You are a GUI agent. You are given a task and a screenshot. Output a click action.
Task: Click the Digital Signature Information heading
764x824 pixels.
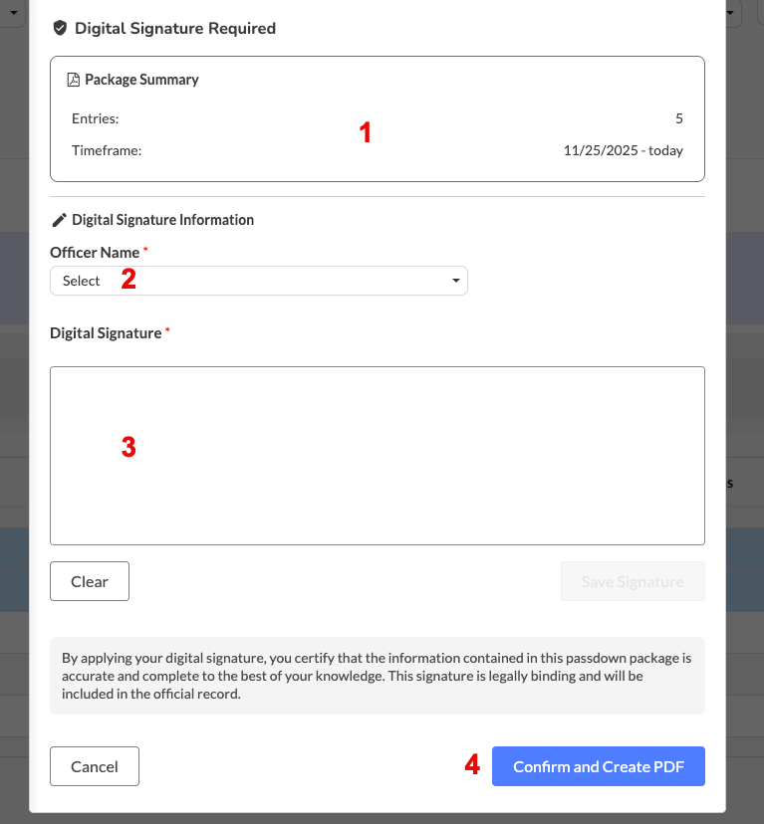[x=162, y=220]
